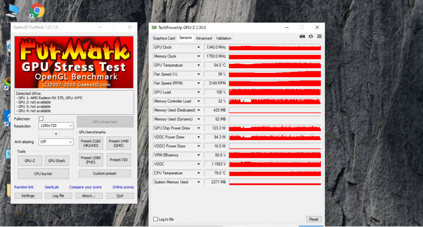Open the GeeXLab link
This screenshot has height=227, width=423.
click(x=52, y=187)
